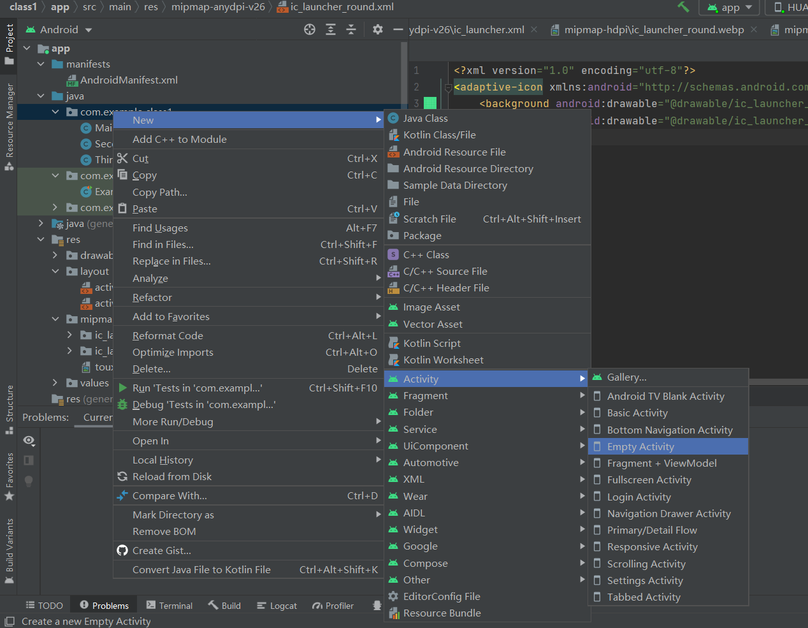The height and width of the screenshot is (628, 808).
Task: Open the Compose submenu
Action: pyautogui.click(x=486, y=564)
